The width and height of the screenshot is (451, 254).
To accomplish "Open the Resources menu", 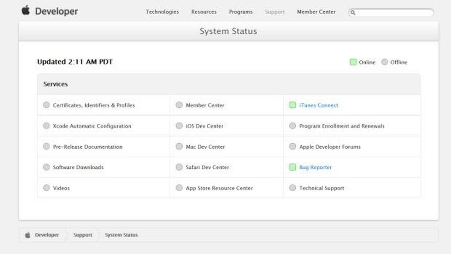I will click(x=204, y=12).
